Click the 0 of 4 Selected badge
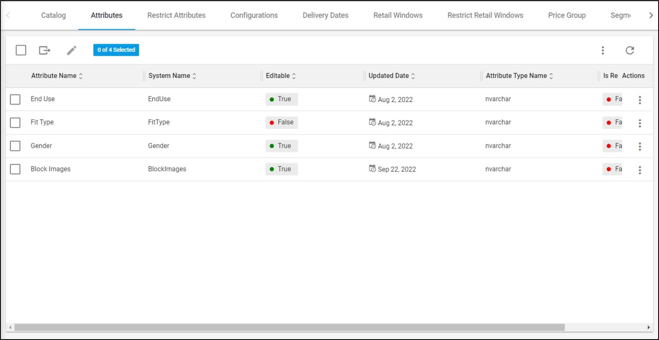Screen dimensions: 659x340 (x=116, y=50)
